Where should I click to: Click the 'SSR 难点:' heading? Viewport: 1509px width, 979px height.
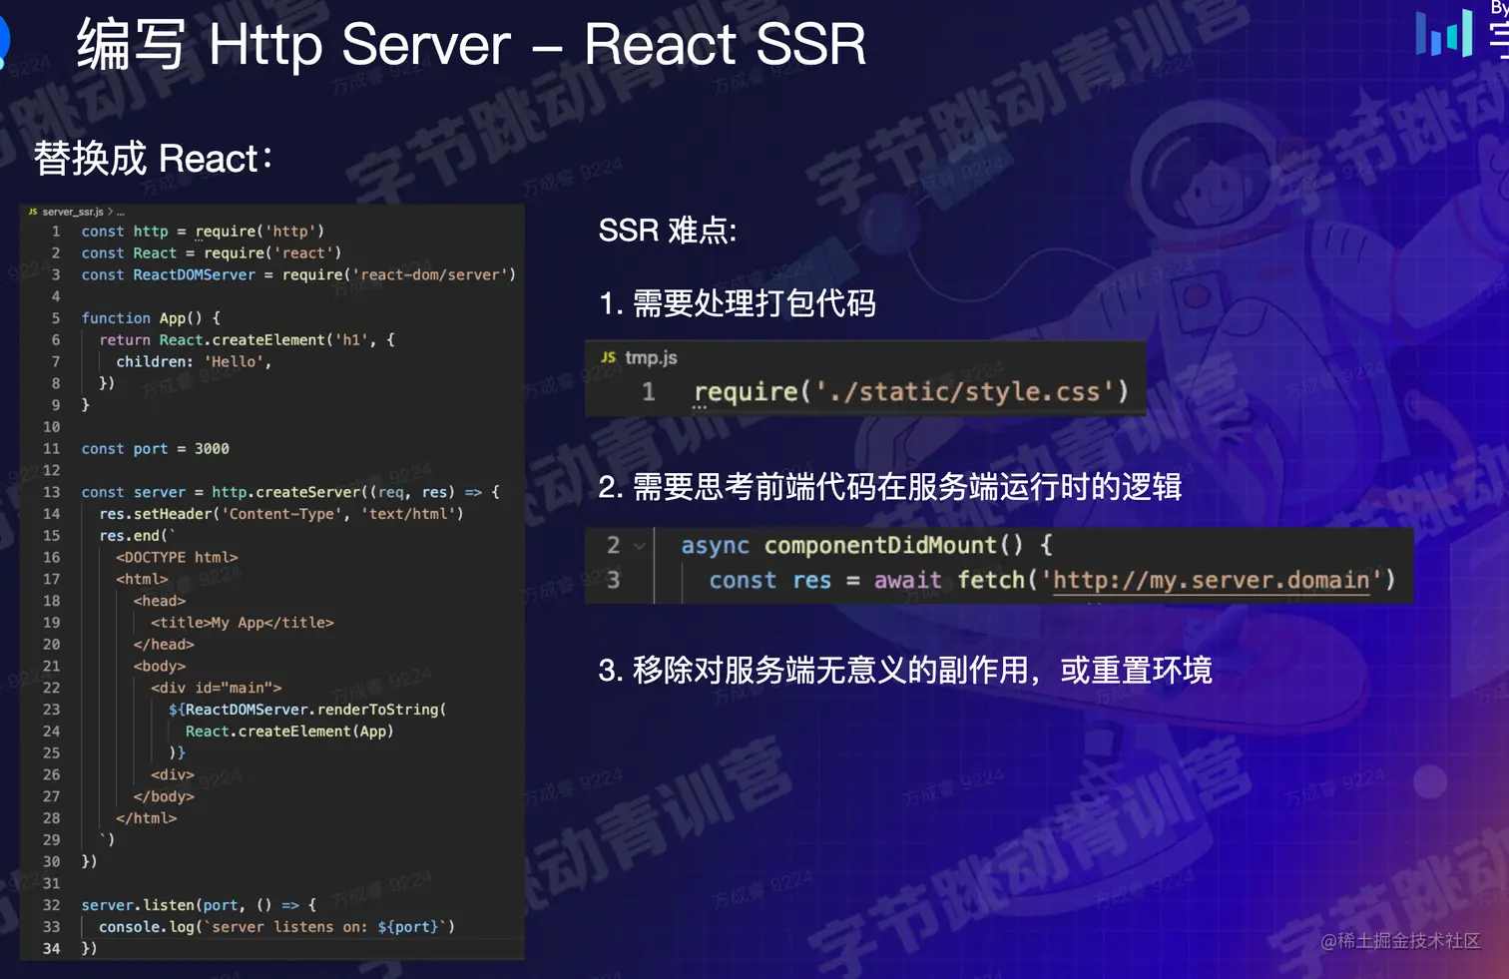tap(667, 231)
